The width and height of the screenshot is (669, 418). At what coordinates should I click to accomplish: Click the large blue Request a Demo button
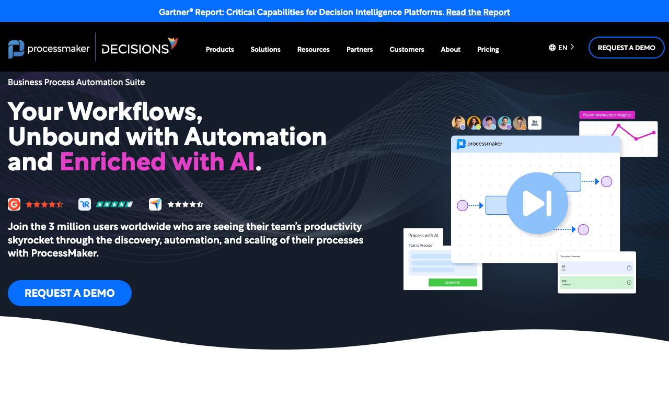(70, 293)
